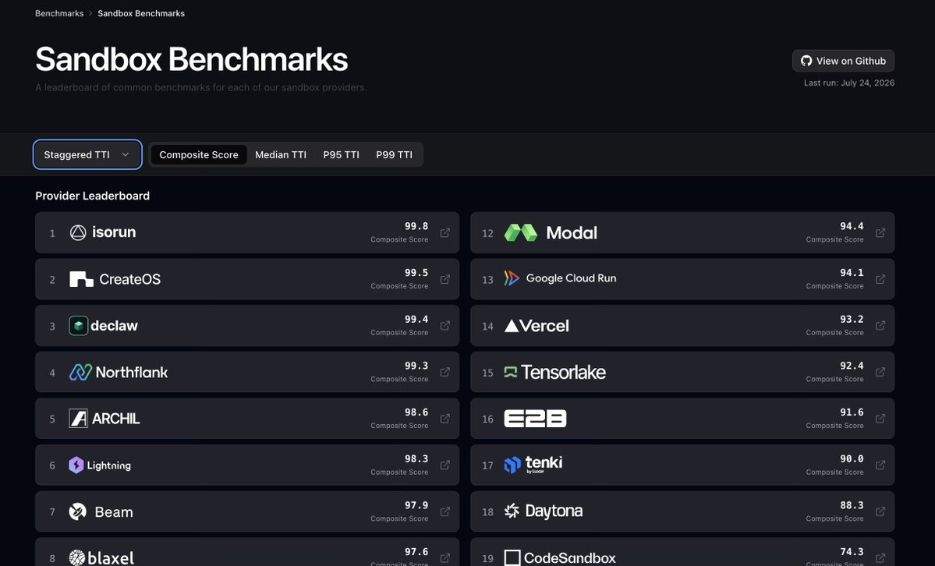
Task: Open external link icon for Tensorlake
Action: pyautogui.click(x=880, y=372)
